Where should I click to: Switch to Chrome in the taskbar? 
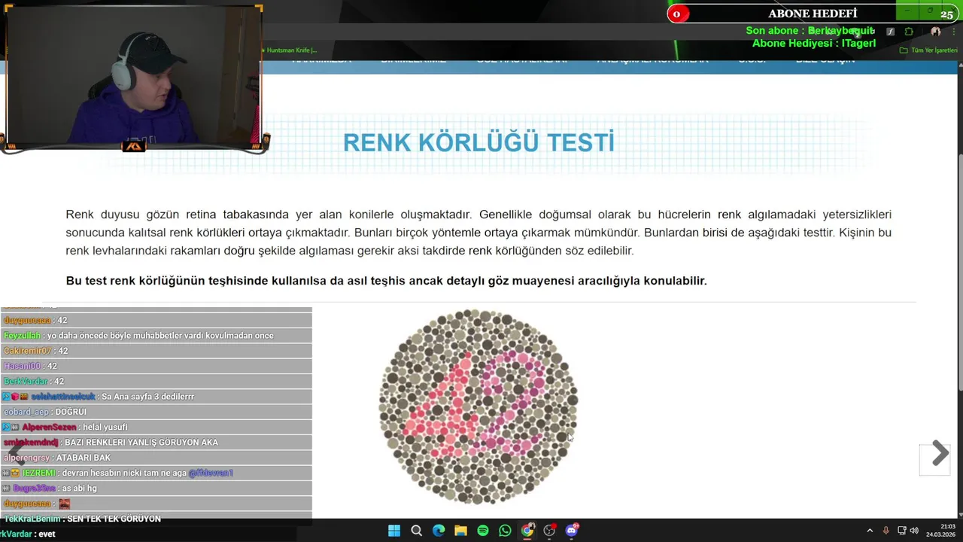pos(527,531)
